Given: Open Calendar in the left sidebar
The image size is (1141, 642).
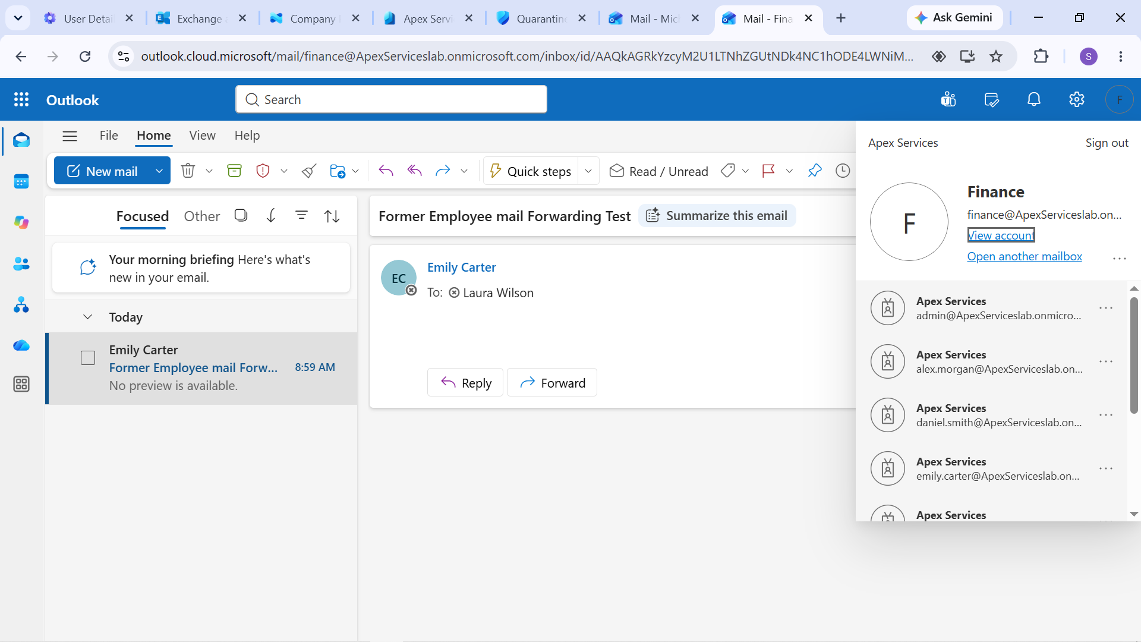Looking at the screenshot, I should [x=21, y=181].
